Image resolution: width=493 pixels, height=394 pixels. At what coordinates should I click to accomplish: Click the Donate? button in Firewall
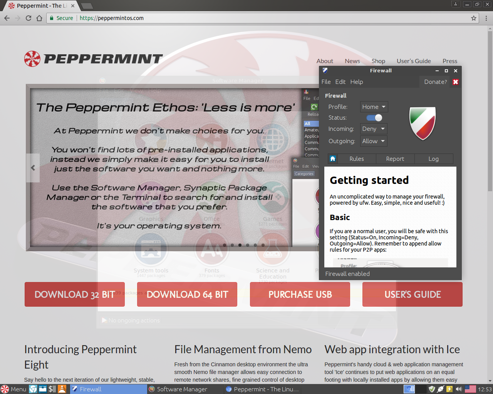435,82
